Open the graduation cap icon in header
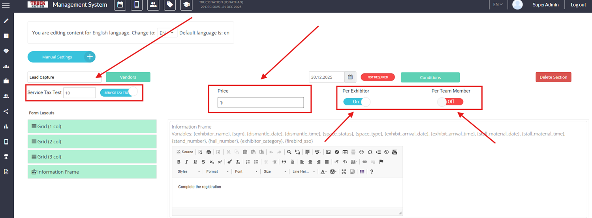This screenshot has width=592, height=218. coord(186,5)
